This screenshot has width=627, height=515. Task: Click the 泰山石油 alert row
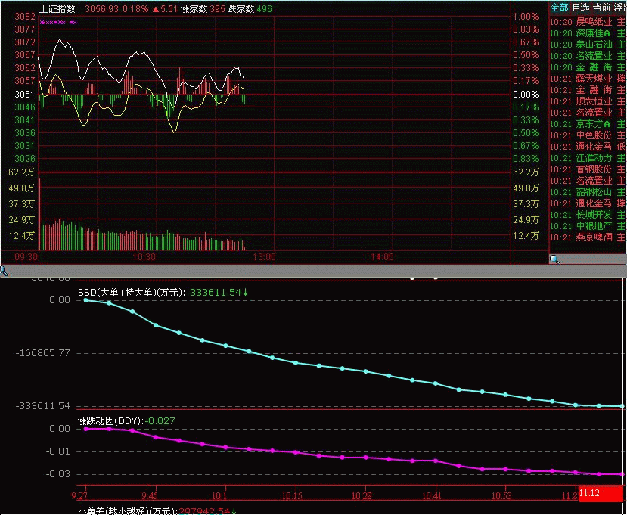(588, 45)
